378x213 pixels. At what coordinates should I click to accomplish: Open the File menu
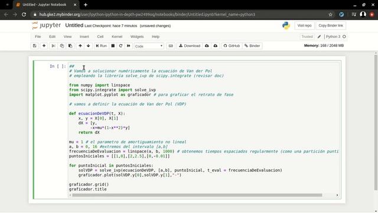[x=38, y=37]
